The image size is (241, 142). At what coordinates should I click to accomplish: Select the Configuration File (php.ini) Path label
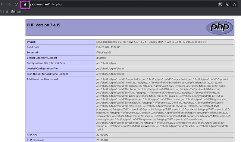pos(46,63)
